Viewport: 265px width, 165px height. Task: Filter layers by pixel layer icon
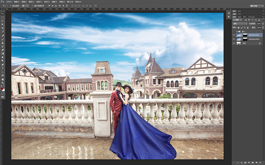tap(246, 20)
